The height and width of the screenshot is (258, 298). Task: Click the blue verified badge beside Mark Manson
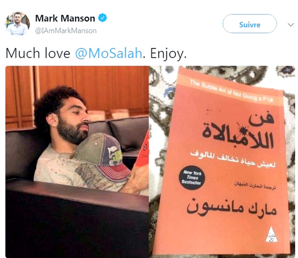tap(102, 18)
